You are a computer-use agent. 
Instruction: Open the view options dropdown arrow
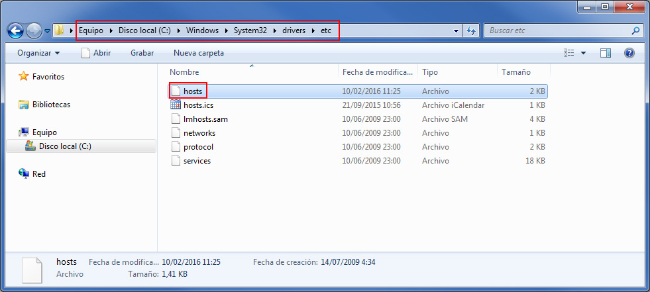click(x=583, y=53)
